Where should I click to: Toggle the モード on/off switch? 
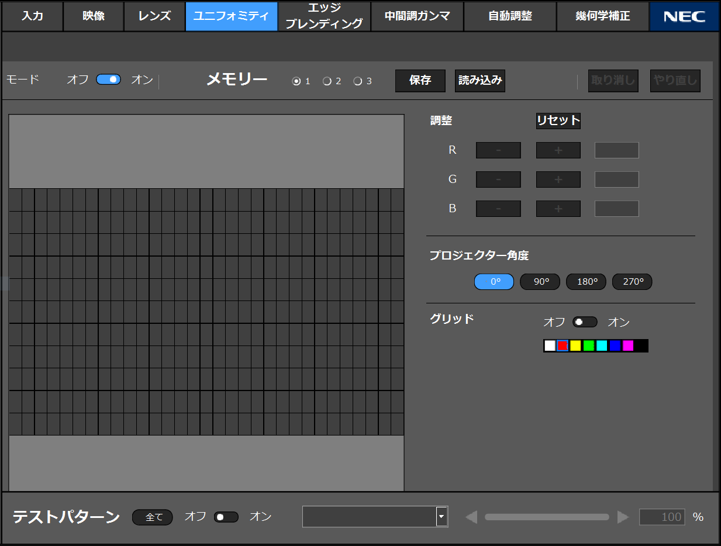click(x=109, y=80)
